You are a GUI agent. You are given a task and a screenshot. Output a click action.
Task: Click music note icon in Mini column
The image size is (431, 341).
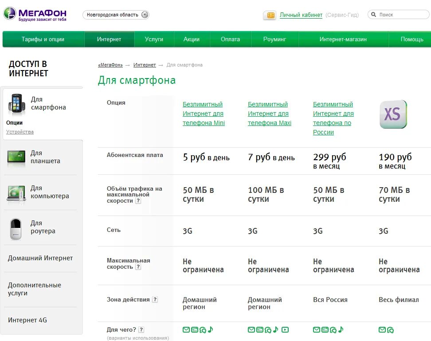coord(210,329)
